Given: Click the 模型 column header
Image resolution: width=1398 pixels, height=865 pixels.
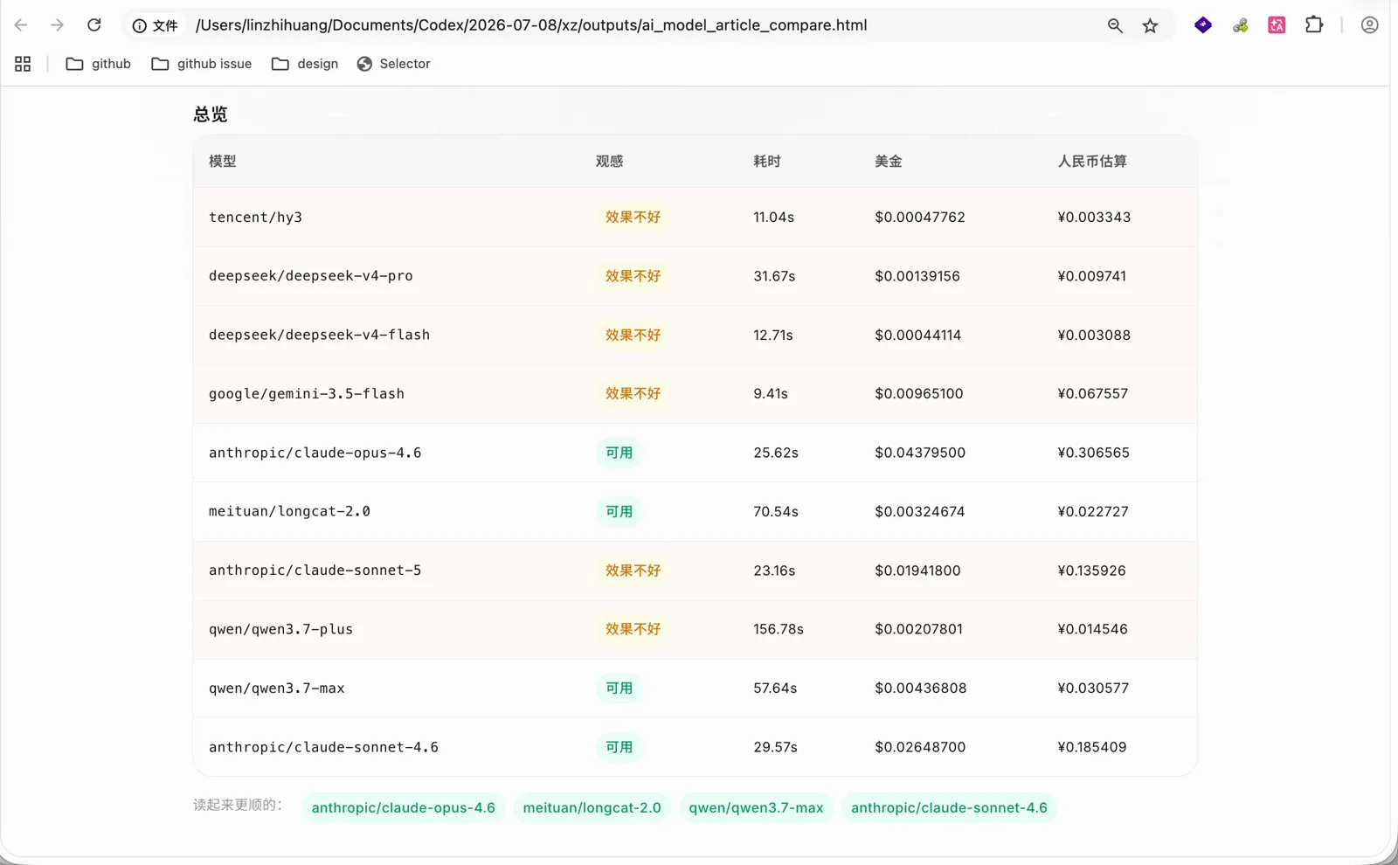Looking at the screenshot, I should coord(223,162).
